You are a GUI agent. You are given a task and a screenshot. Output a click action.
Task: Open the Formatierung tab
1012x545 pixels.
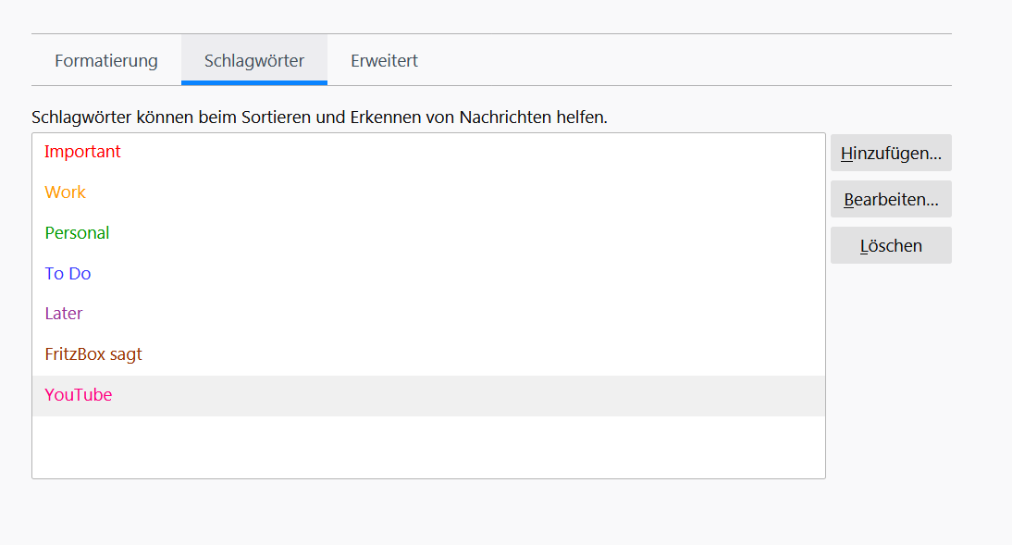[106, 61]
